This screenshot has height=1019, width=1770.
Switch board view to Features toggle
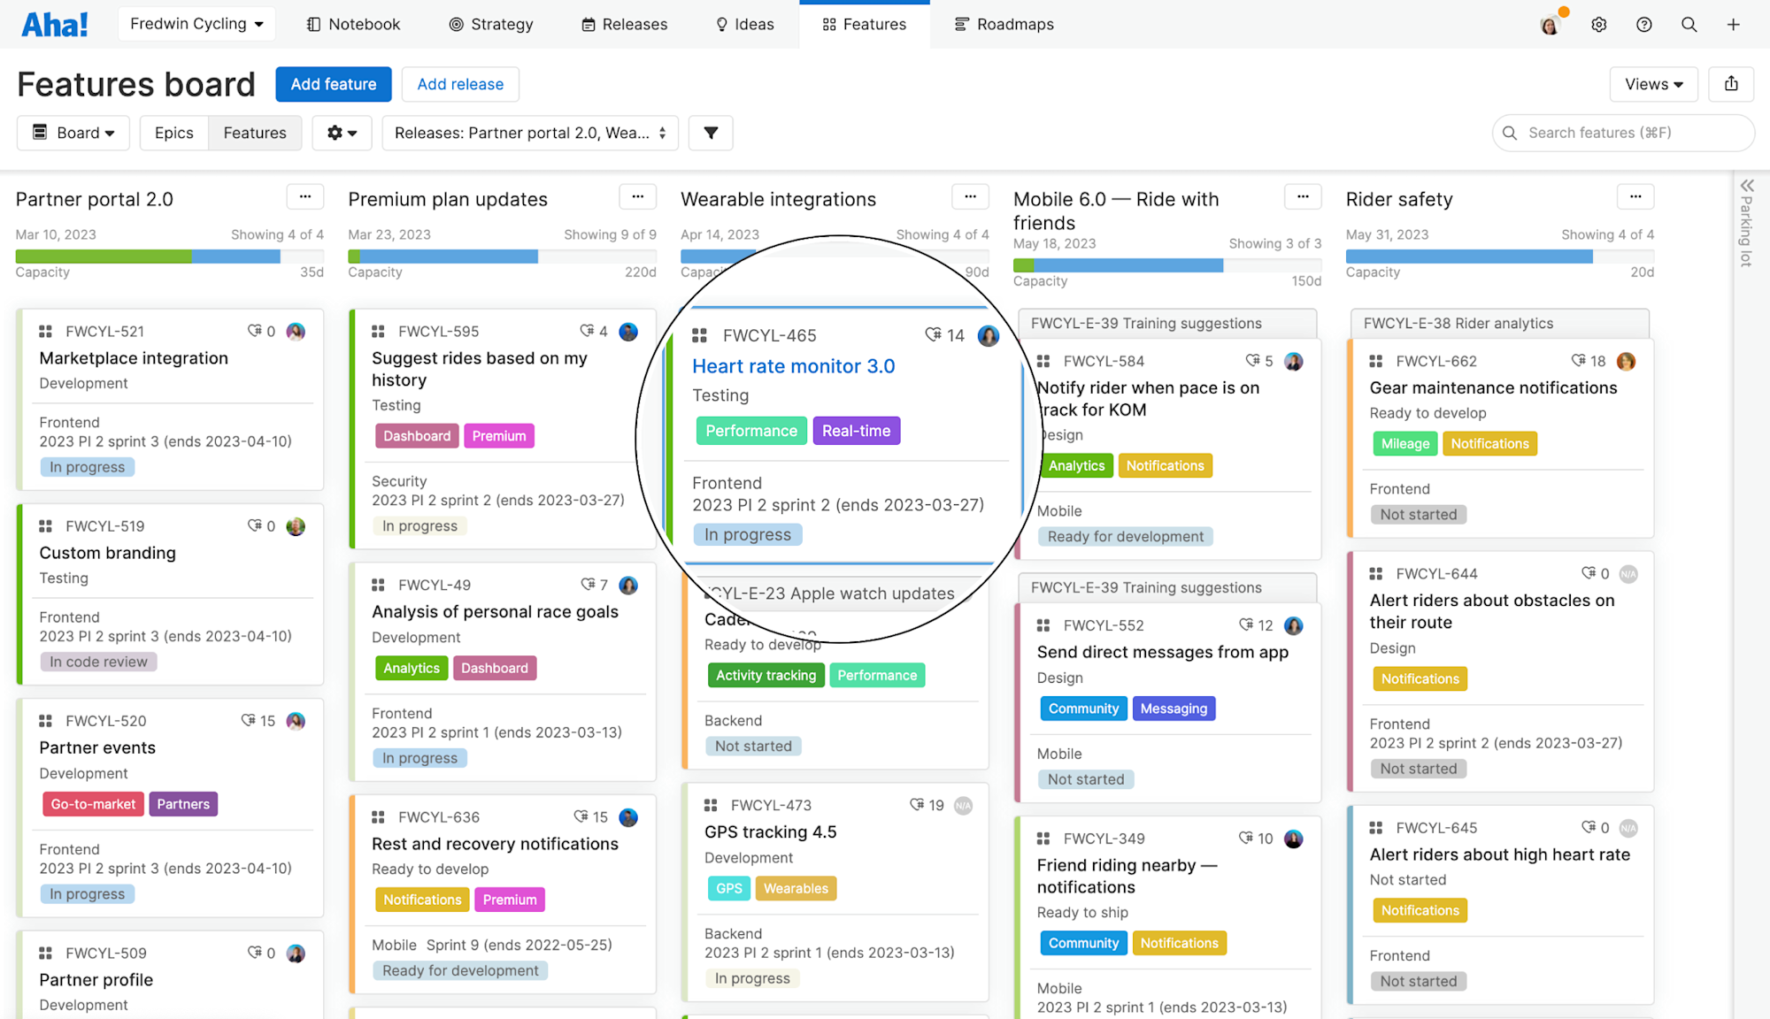pos(255,133)
